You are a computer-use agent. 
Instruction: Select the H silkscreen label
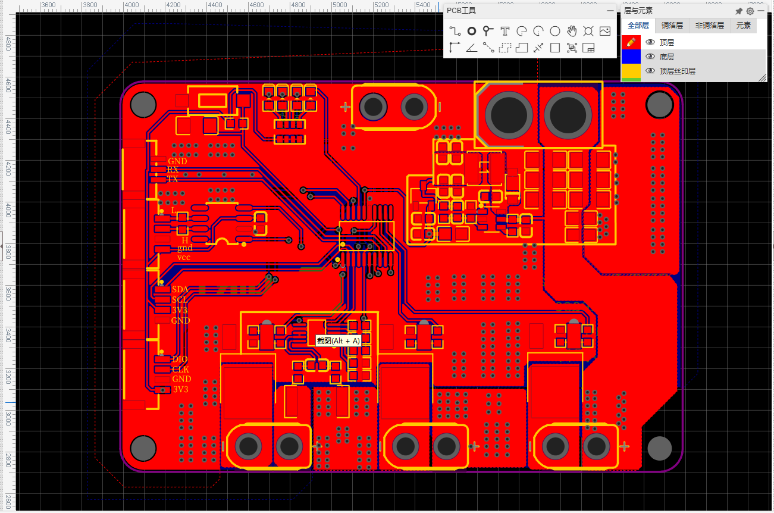pyautogui.click(x=185, y=240)
